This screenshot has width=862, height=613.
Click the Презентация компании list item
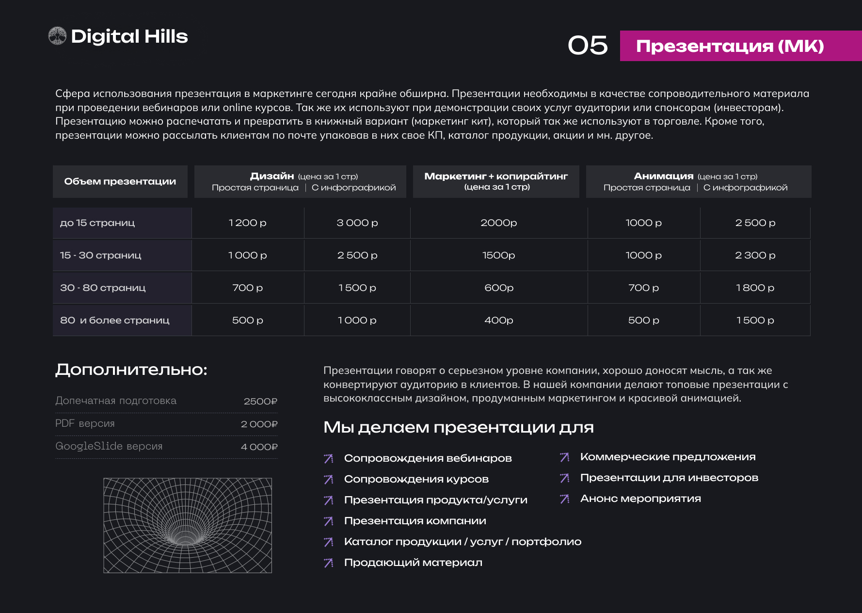point(415,521)
